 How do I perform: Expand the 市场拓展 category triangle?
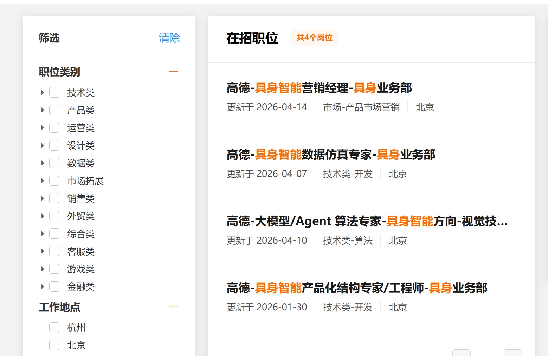[43, 181]
